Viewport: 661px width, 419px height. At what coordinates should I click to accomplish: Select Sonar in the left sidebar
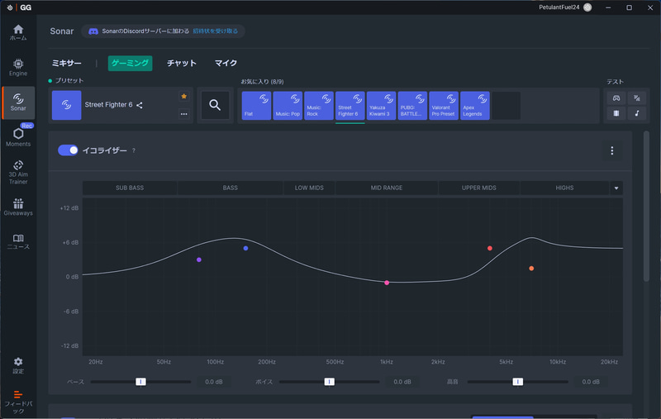(x=18, y=102)
